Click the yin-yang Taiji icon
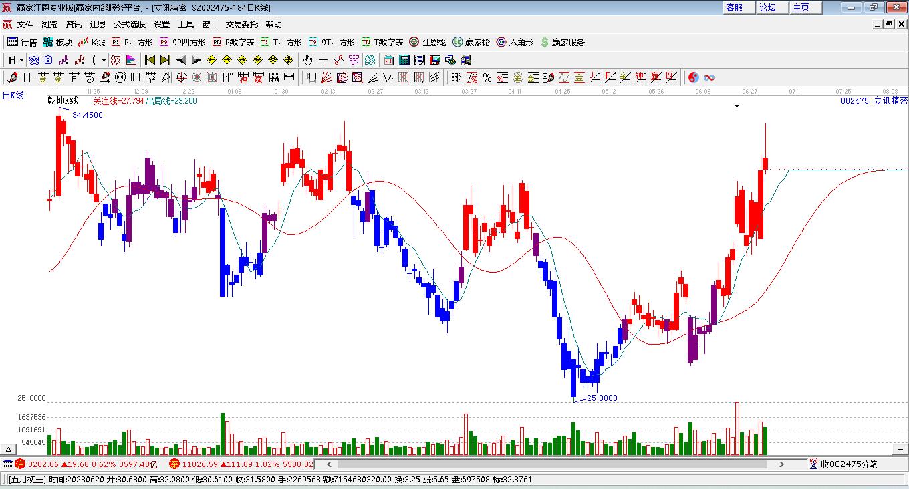Screen dimensions: 909x489 point(693,77)
